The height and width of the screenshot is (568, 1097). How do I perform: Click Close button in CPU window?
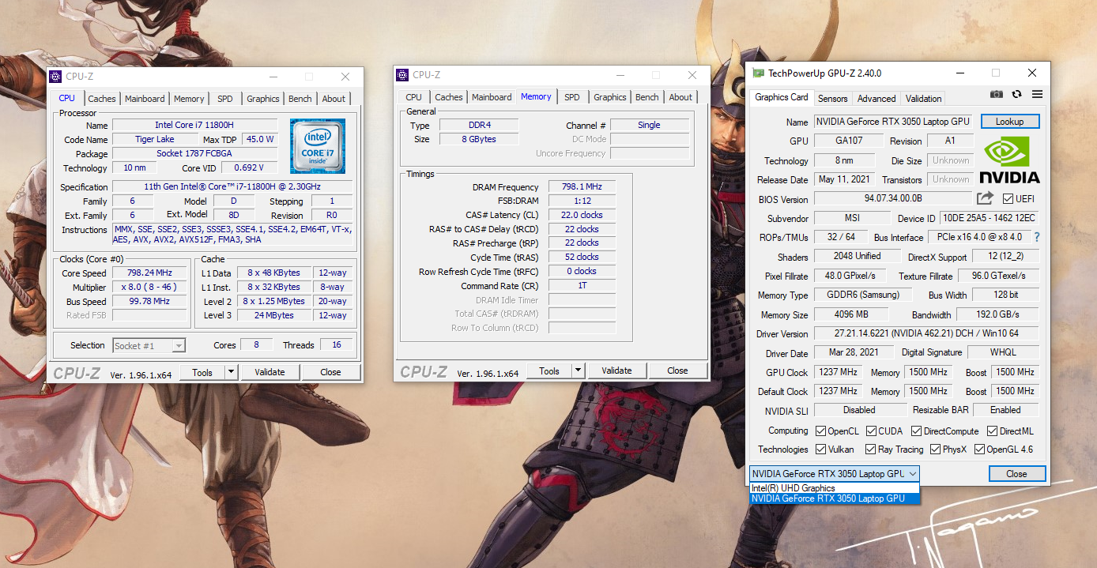tap(330, 372)
